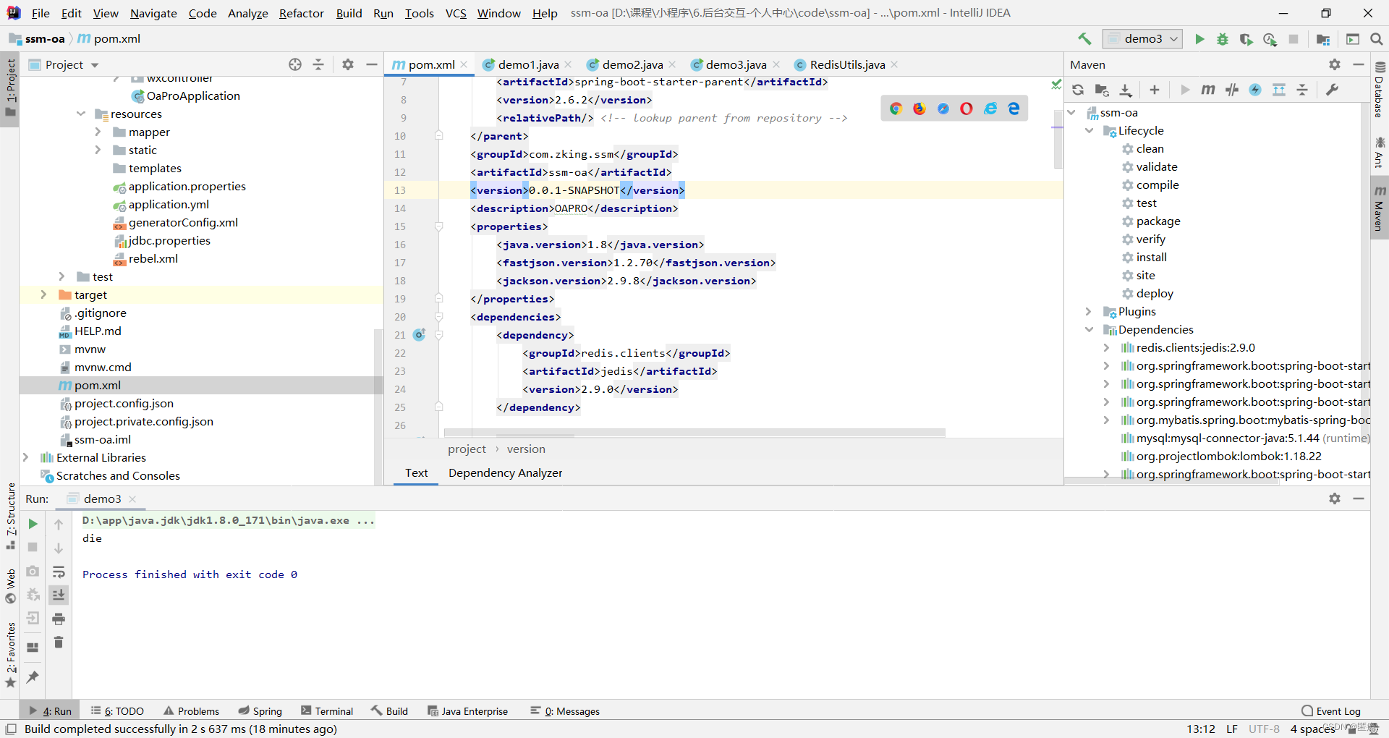The image size is (1389, 738).
Task: Expand the Plugins node in Maven panel
Action: coord(1088,311)
